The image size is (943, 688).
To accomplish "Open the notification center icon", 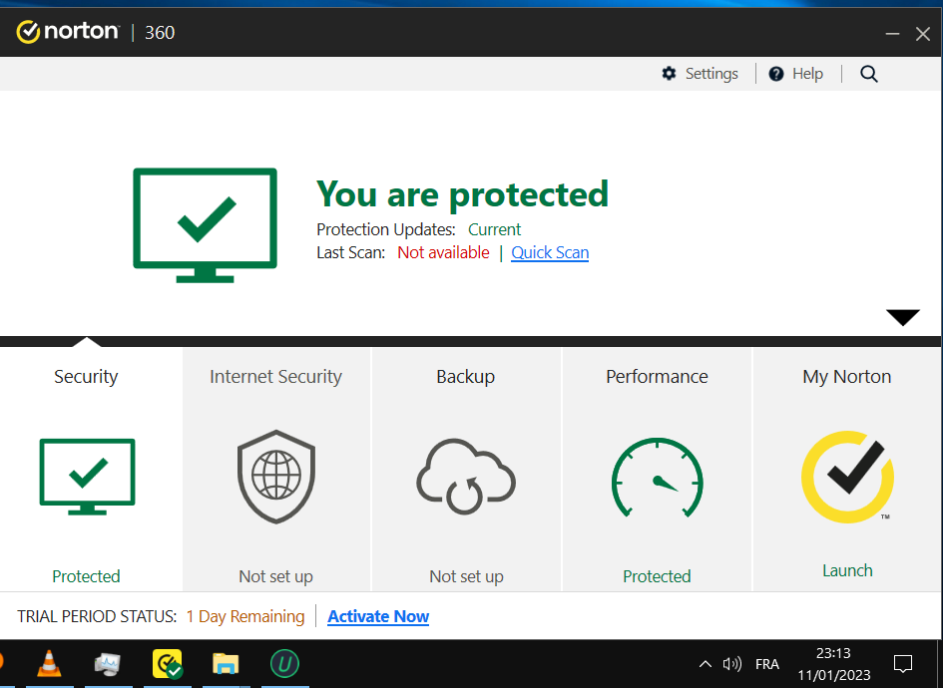I will (x=903, y=664).
